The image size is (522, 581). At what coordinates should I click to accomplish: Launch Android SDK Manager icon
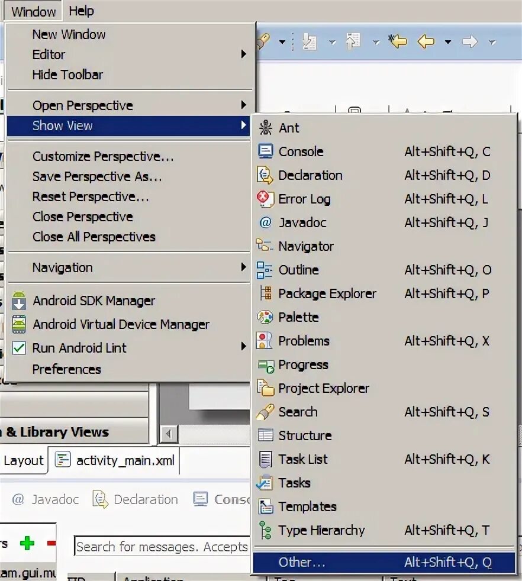pos(19,301)
